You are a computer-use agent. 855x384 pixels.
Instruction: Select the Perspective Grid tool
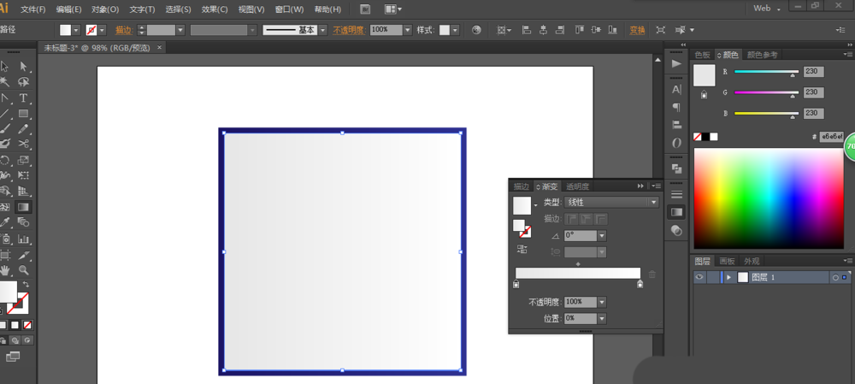[x=23, y=192]
